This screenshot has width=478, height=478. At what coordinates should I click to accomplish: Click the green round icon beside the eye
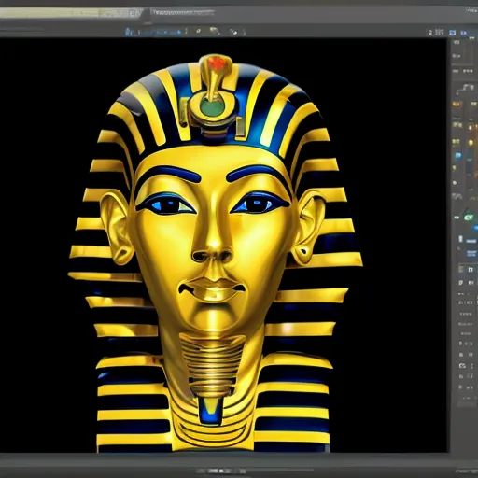click(469, 218)
